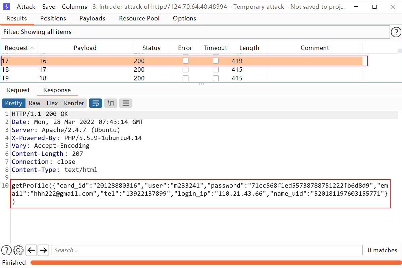Select the Results tab

pyautogui.click(x=17, y=18)
